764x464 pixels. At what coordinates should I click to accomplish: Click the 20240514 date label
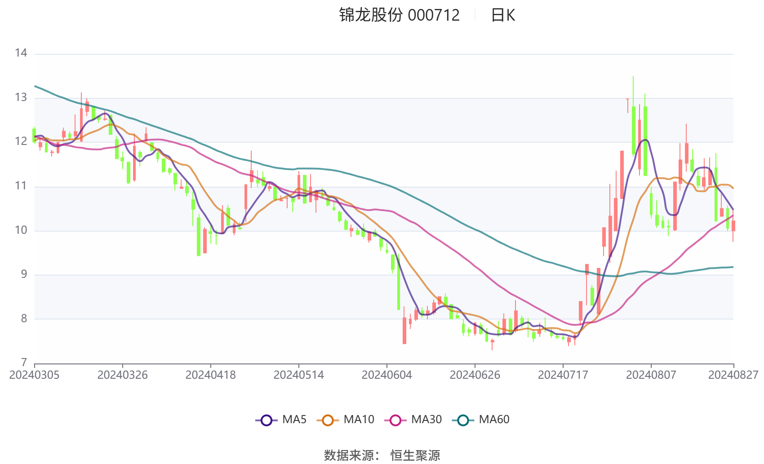pyautogui.click(x=298, y=375)
